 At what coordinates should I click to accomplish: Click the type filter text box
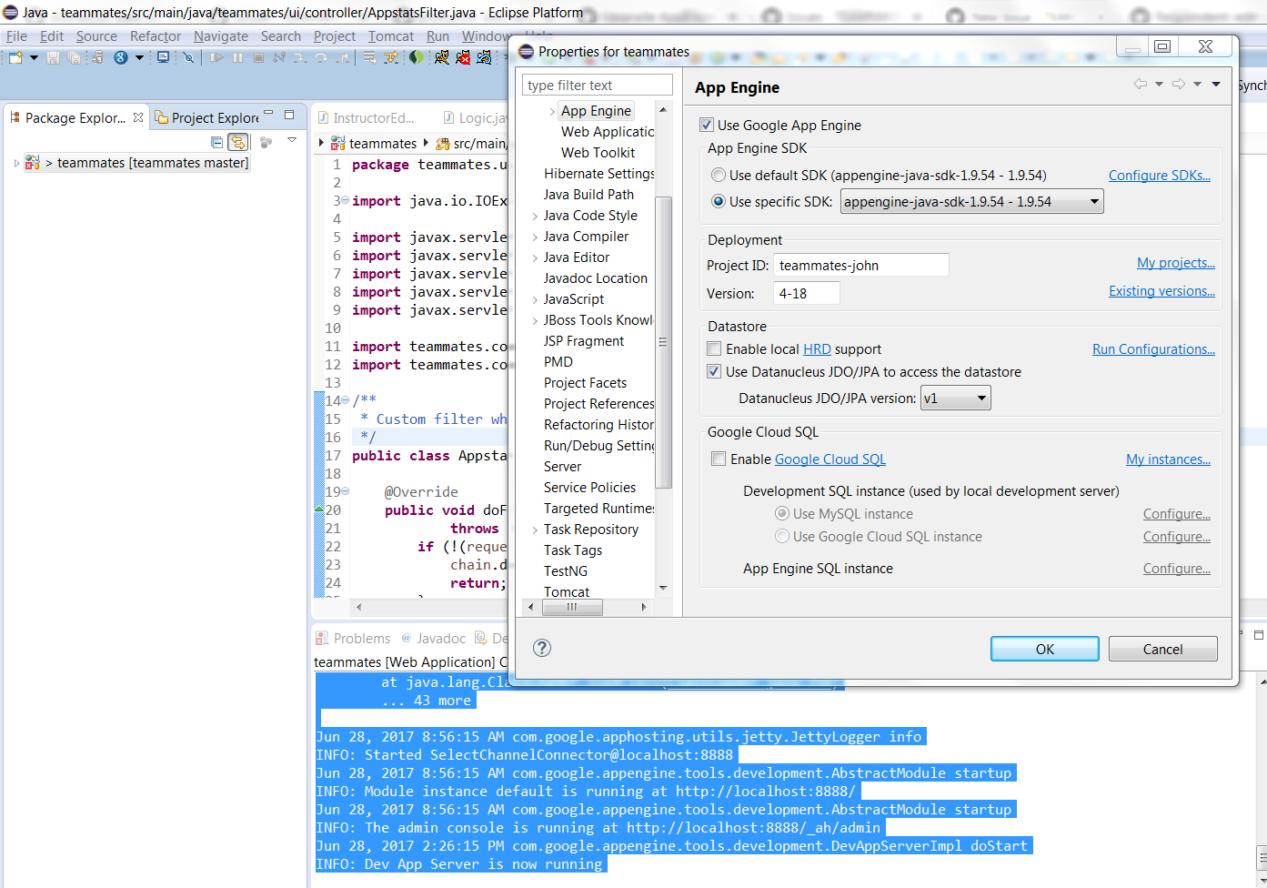tap(598, 85)
